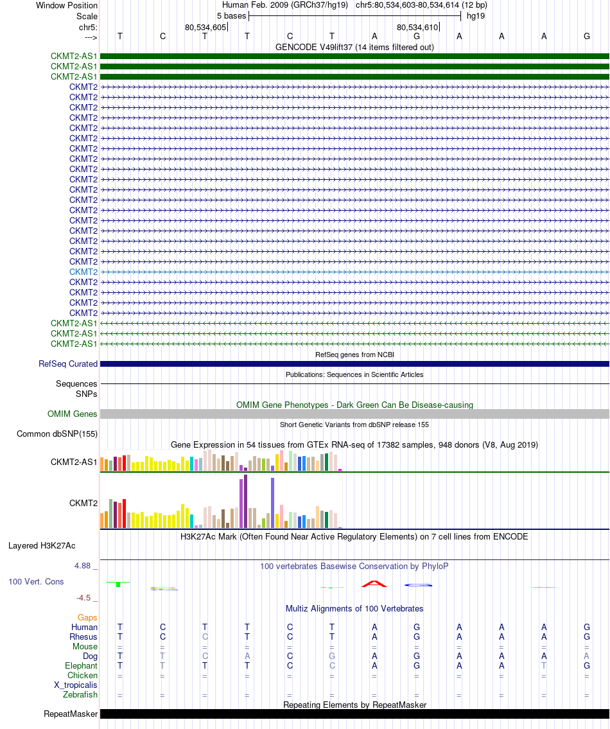Click the CKMT2-AS1 label beside the GTEx chart
Screen dimensions: 610x729
(74, 462)
